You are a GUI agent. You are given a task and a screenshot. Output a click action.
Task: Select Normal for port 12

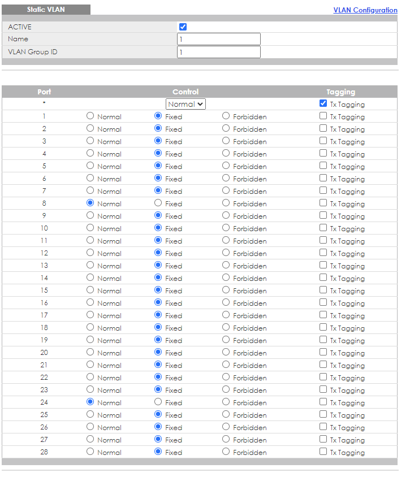(90, 253)
